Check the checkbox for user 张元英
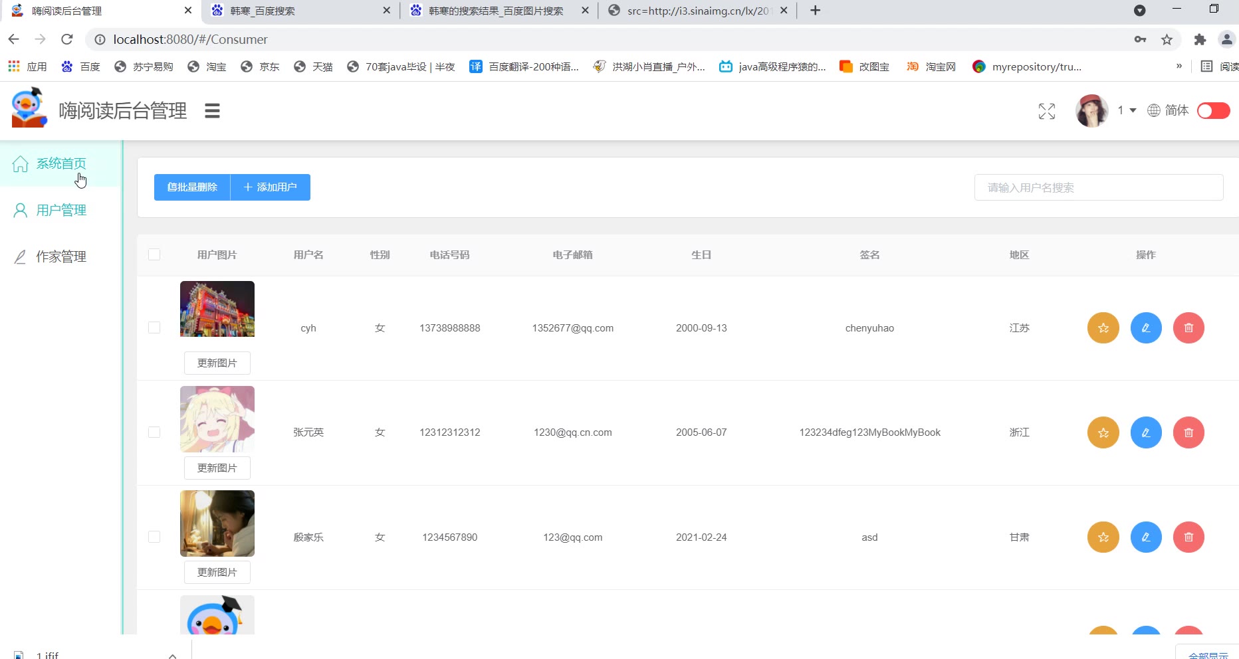This screenshot has height=659, width=1239. 154,432
